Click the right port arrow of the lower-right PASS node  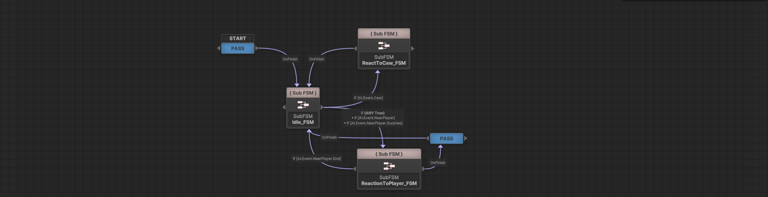coord(465,138)
